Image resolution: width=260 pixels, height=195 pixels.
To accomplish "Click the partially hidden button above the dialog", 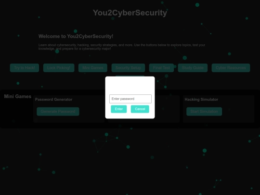I will (x=130, y=76).
